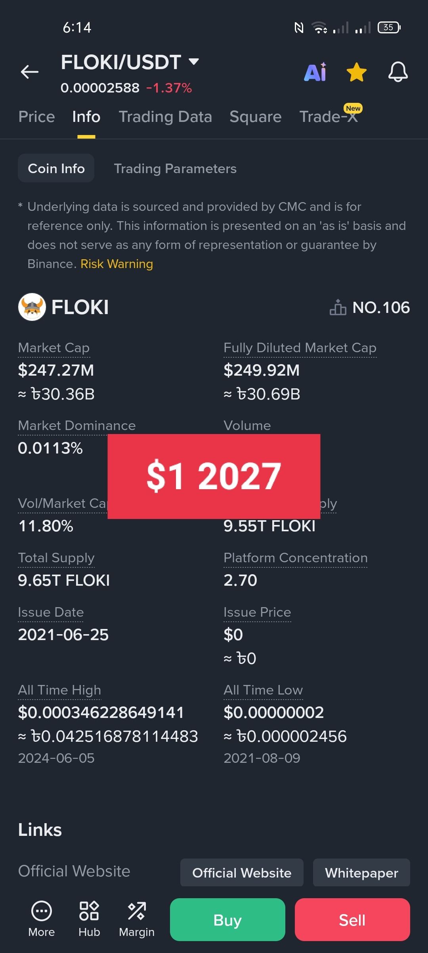Open the Hub icon
The height and width of the screenshot is (953, 428).
pos(89,911)
